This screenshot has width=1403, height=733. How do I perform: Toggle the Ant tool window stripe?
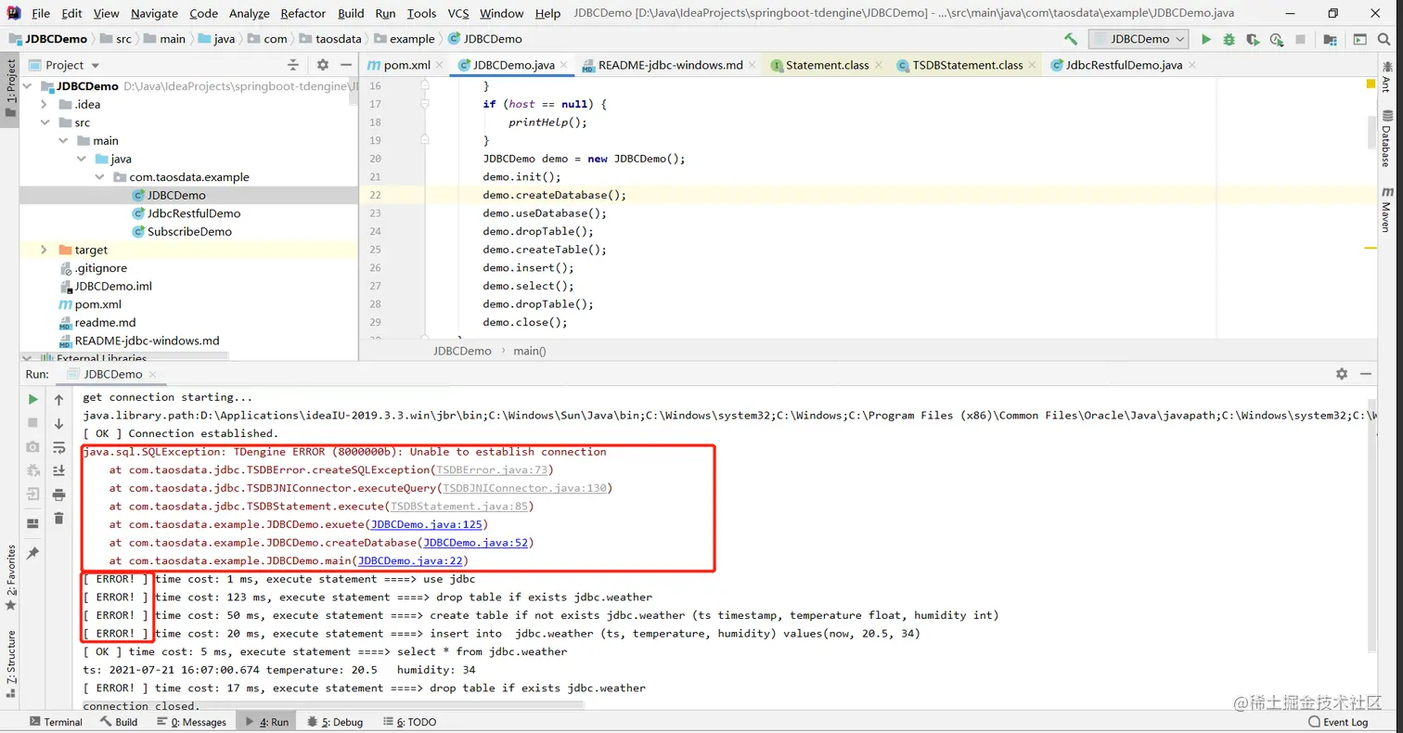coord(1386,76)
